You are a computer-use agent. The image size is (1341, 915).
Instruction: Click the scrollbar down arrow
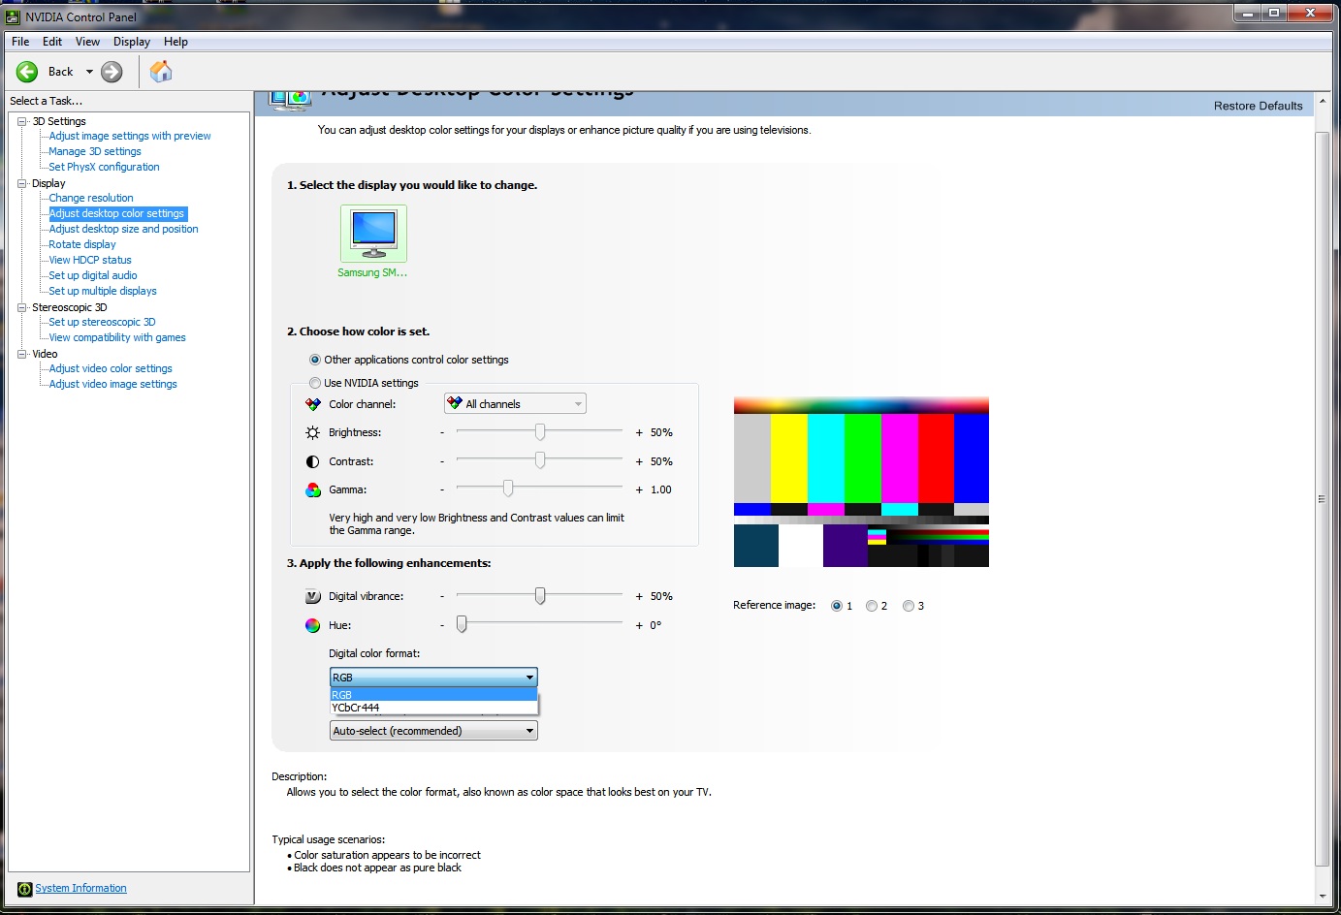point(1322,897)
